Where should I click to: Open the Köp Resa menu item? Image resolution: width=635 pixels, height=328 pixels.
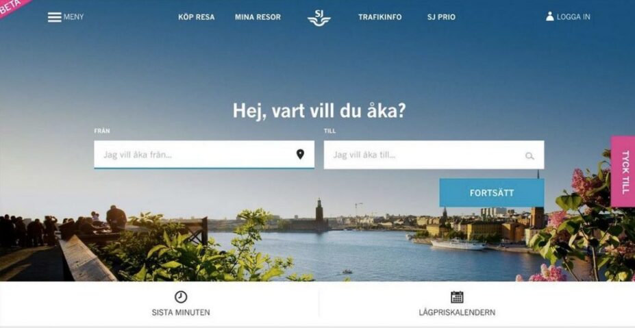[197, 17]
